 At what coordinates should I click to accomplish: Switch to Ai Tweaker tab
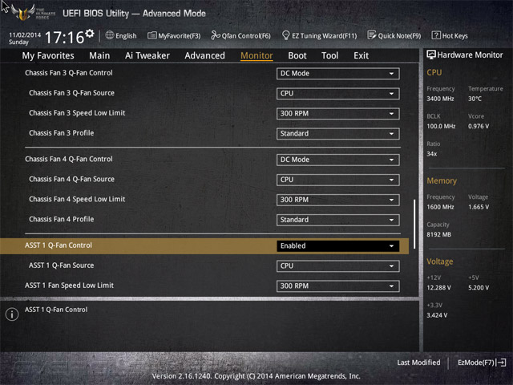coord(147,55)
